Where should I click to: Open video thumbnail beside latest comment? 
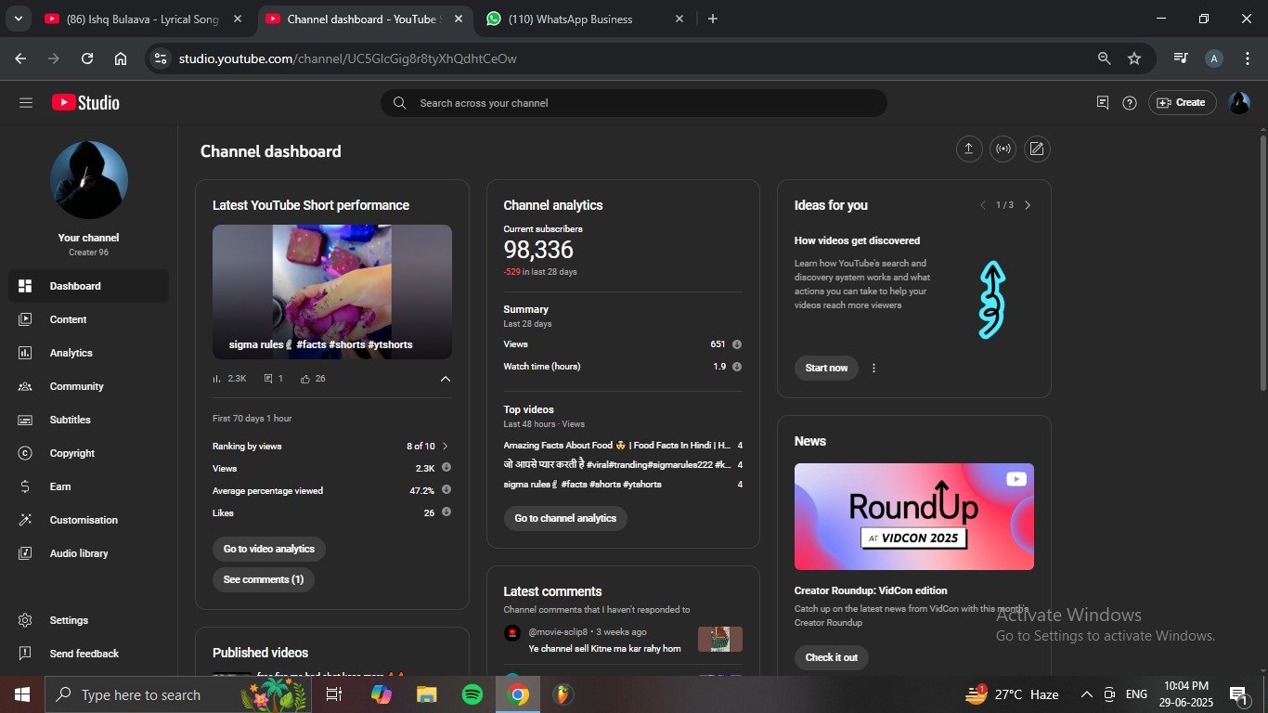(720, 640)
